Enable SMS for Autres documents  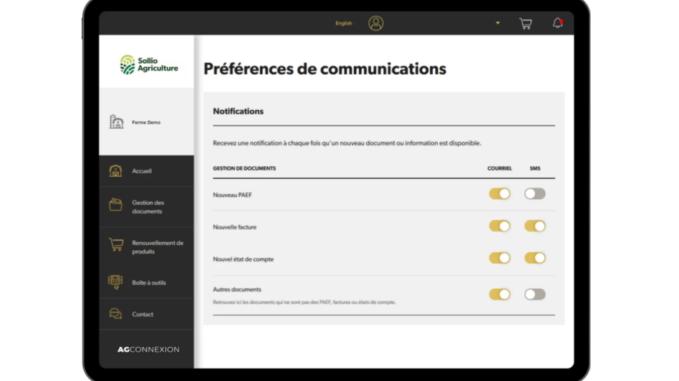click(x=535, y=294)
